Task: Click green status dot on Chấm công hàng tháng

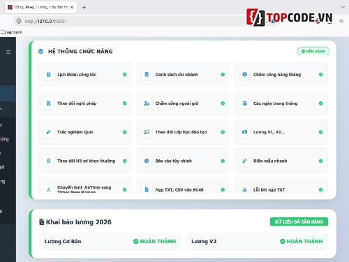Action: coord(321,75)
